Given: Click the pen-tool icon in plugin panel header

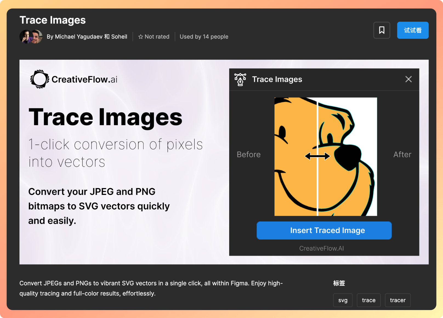Looking at the screenshot, I should (x=240, y=79).
